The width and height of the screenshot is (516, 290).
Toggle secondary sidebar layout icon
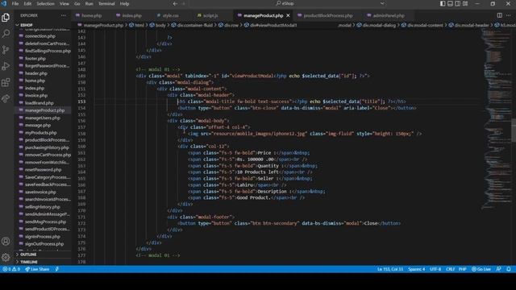pyautogui.click(x=458, y=3)
